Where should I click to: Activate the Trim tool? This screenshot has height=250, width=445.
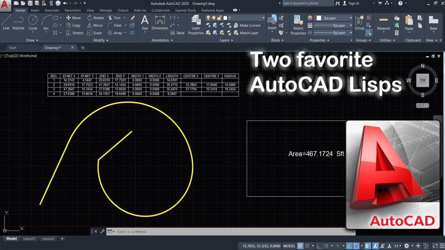114,18
